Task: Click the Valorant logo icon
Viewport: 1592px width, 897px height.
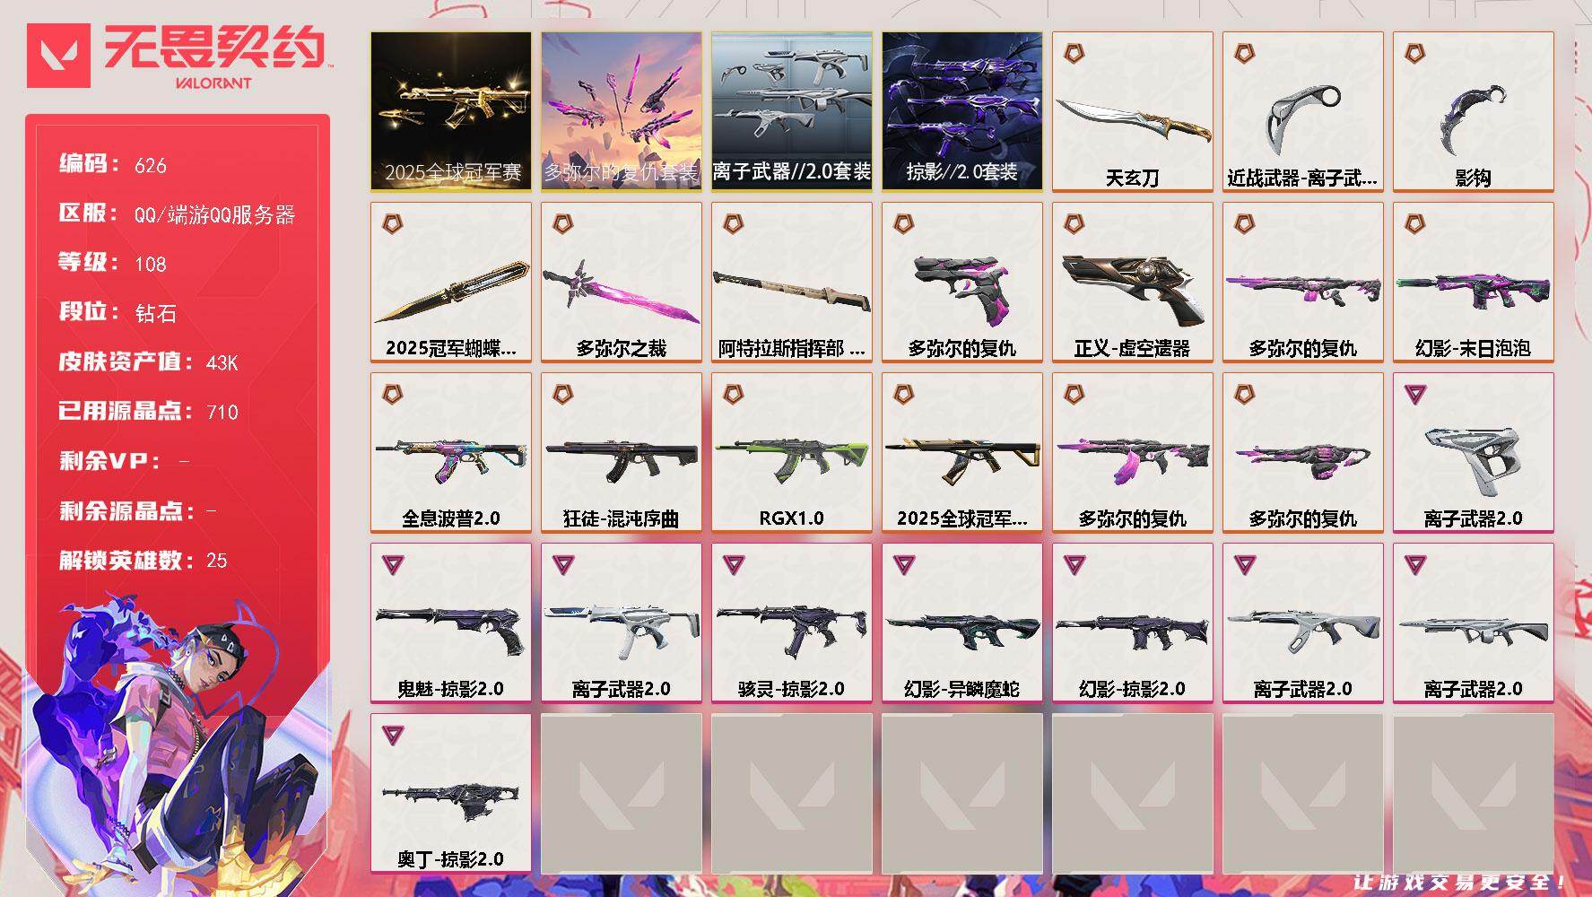Action: tap(58, 56)
